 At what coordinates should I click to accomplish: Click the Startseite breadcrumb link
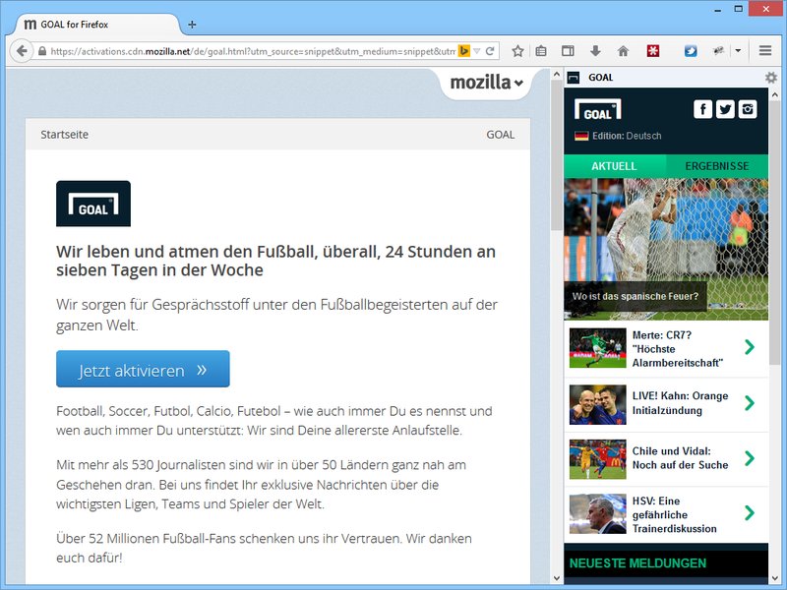click(x=64, y=135)
